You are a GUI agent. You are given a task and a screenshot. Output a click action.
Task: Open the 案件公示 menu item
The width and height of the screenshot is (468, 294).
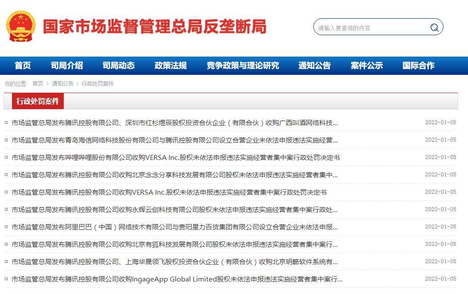tap(366, 65)
